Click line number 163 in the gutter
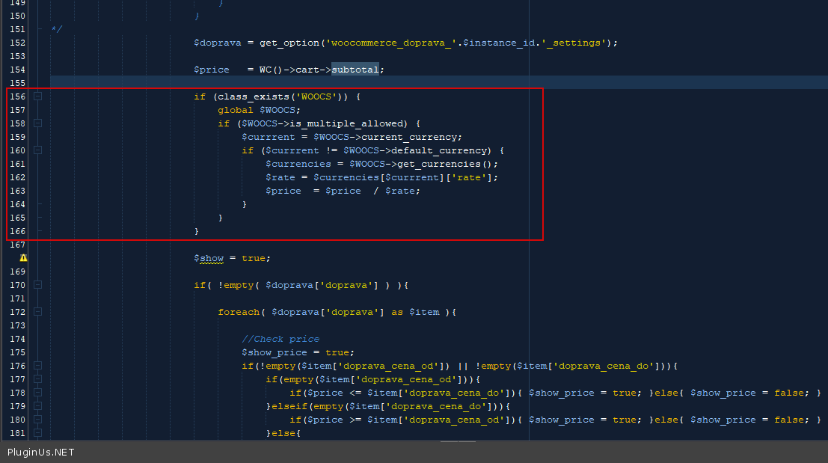This screenshot has height=463, width=828. point(16,191)
